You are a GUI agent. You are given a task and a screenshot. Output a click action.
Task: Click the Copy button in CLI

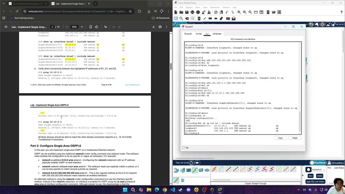coord(280,138)
